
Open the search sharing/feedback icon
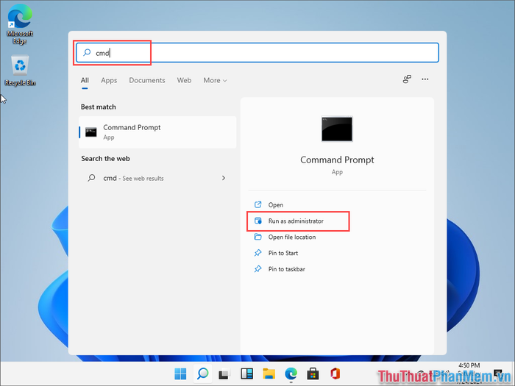pos(406,79)
